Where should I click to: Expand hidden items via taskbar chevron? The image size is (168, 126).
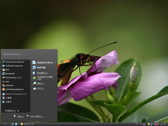pyautogui.click(x=141, y=124)
